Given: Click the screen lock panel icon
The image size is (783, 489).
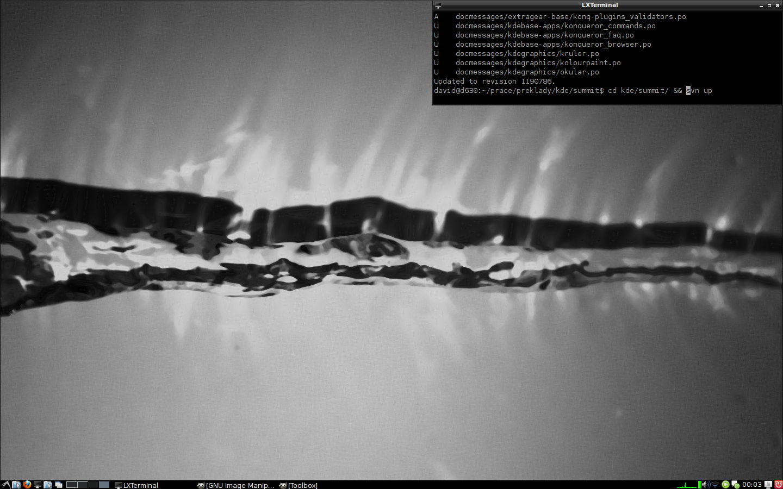Looking at the screenshot, I should click(768, 485).
